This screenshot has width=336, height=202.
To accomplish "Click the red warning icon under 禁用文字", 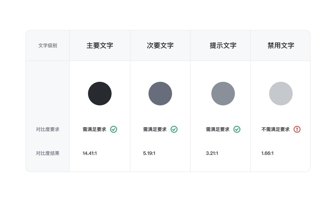I will [297, 129].
